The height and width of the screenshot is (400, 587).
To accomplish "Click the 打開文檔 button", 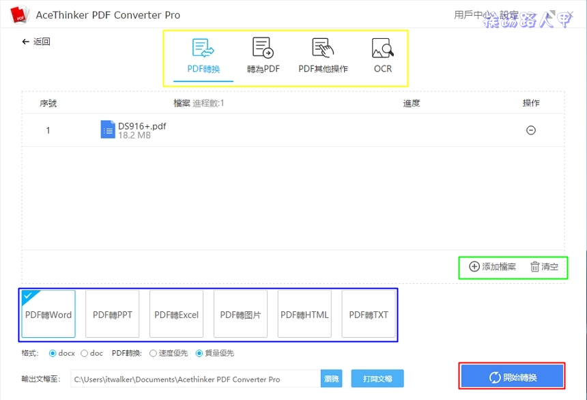I will pos(377,379).
